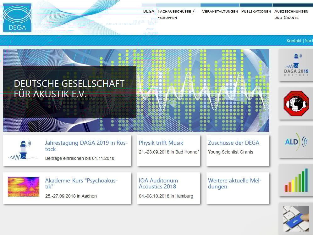Open the Publikationen menu
This screenshot has height=235, width=313.
click(x=256, y=11)
